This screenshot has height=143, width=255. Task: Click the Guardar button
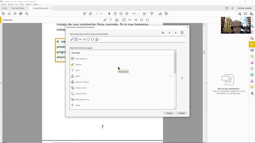[169, 113]
